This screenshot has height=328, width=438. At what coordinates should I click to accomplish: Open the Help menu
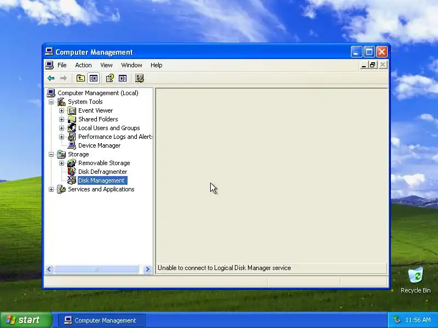pyautogui.click(x=157, y=65)
